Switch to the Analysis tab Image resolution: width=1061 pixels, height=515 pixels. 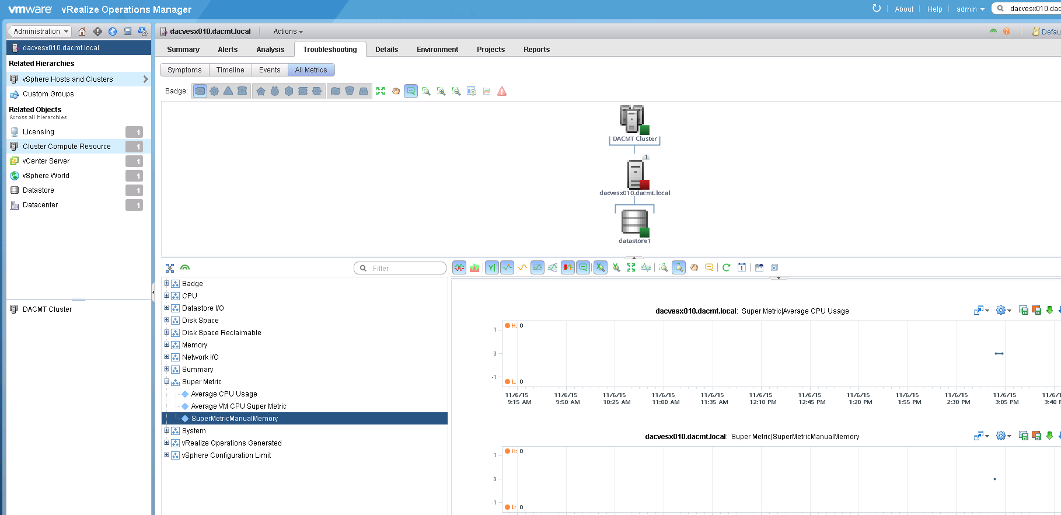pyautogui.click(x=270, y=50)
